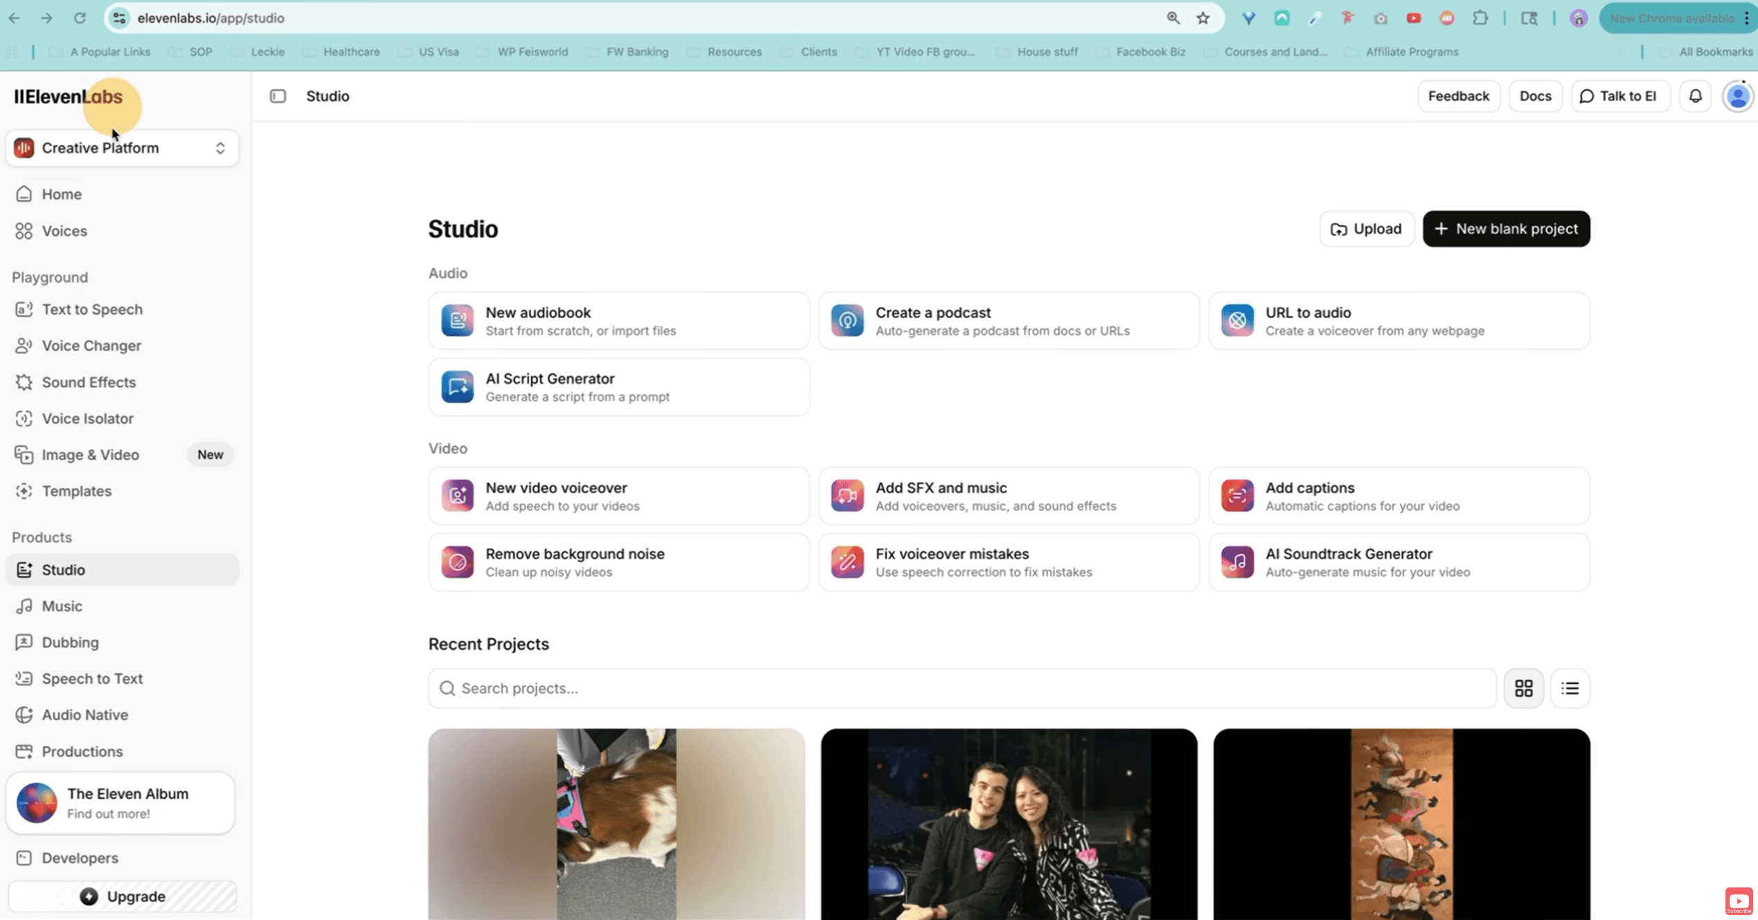This screenshot has height=920, width=1758.
Task: Open the dog video project thumbnail
Action: (x=616, y=824)
